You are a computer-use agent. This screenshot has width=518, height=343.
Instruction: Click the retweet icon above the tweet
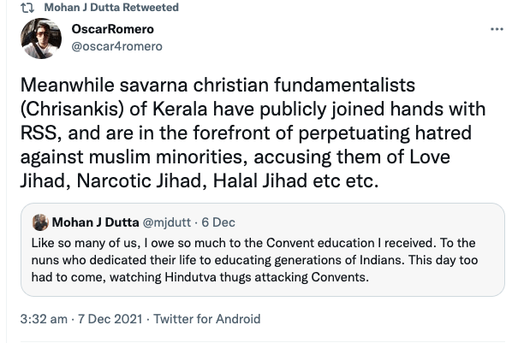click(x=27, y=8)
